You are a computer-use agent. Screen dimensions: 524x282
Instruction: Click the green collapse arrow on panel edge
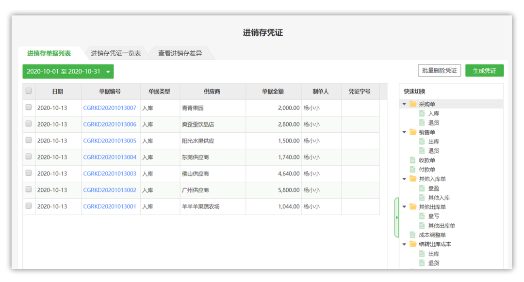[x=396, y=217]
